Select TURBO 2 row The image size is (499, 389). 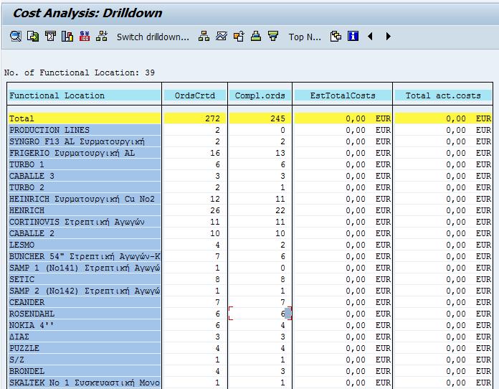[85, 187]
